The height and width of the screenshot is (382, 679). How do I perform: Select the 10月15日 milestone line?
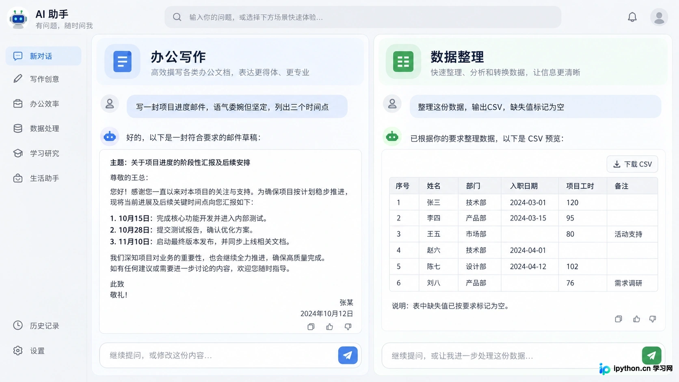189,218
